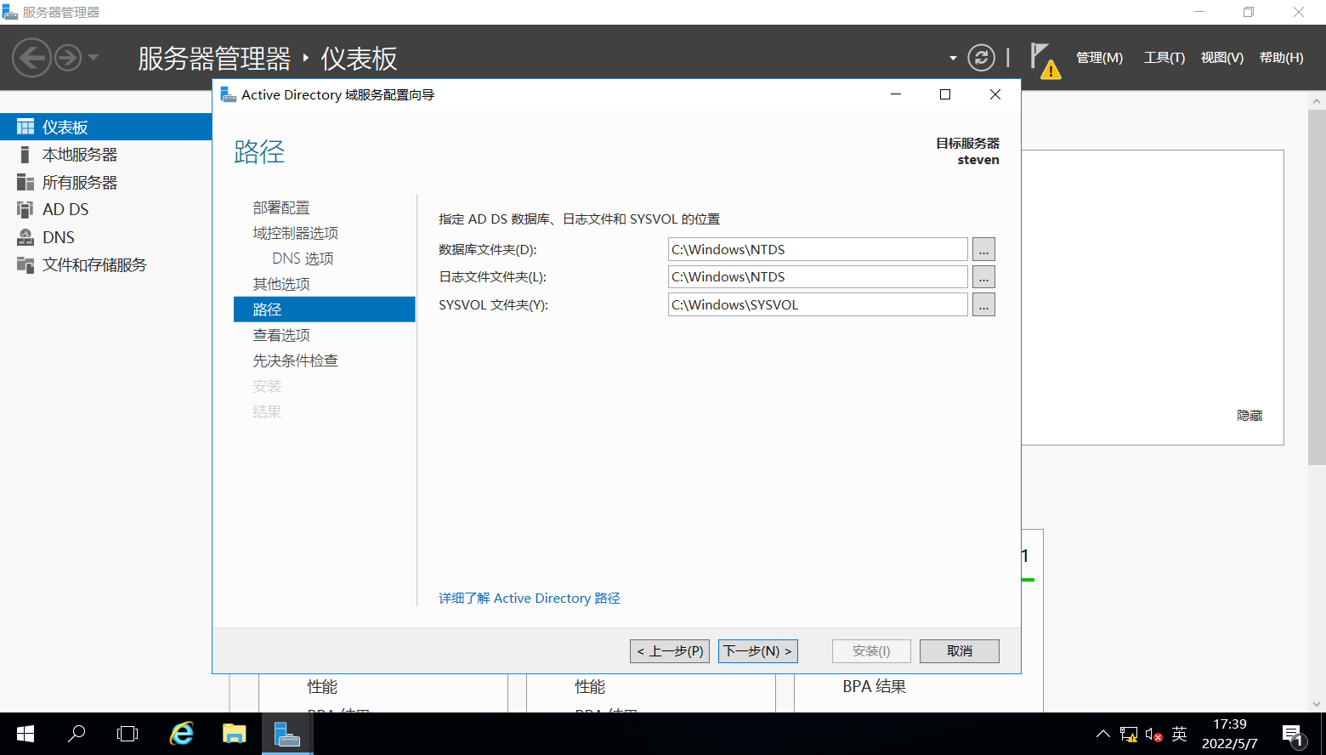Click the SYSVOL 文件夹 path input field

point(818,304)
